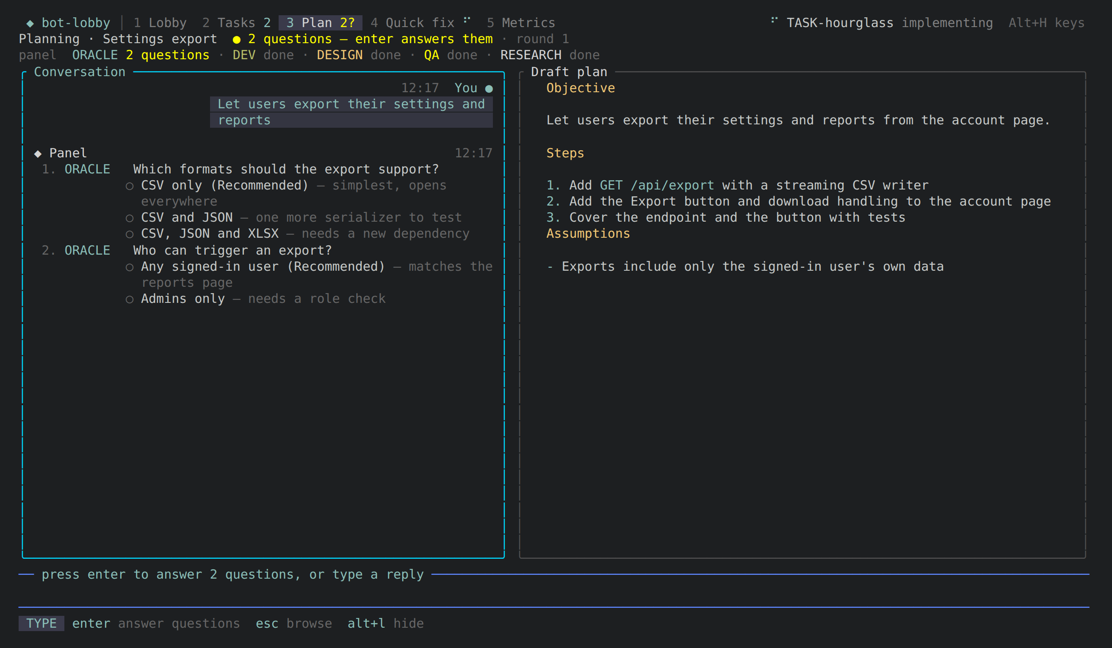This screenshot has width=1112, height=648.
Task: Click the DEV done panel status
Action: [263, 55]
